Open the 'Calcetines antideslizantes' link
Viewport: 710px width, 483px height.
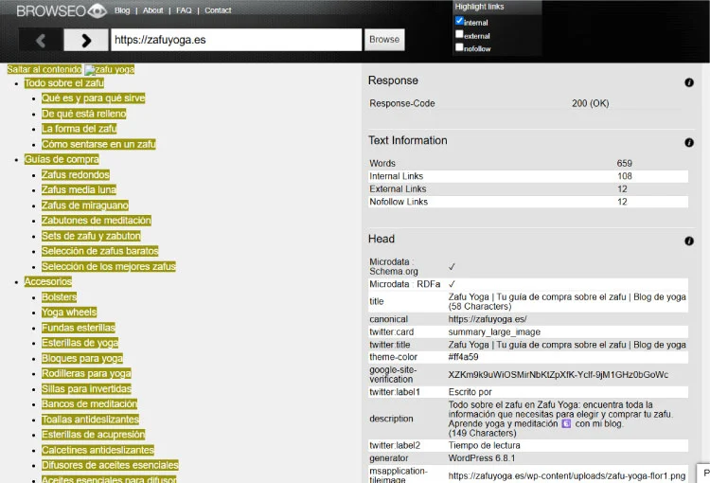point(98,450)
